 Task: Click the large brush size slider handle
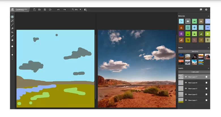[x=12, y=46]
